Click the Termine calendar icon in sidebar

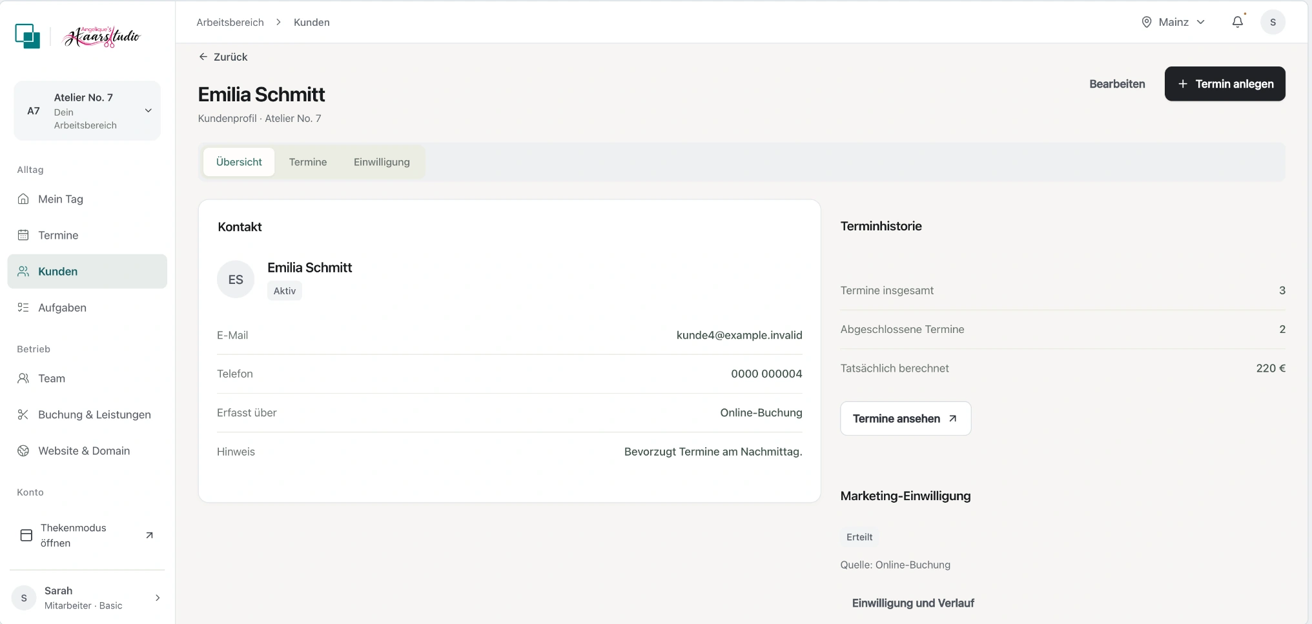(x=23, y=235)
